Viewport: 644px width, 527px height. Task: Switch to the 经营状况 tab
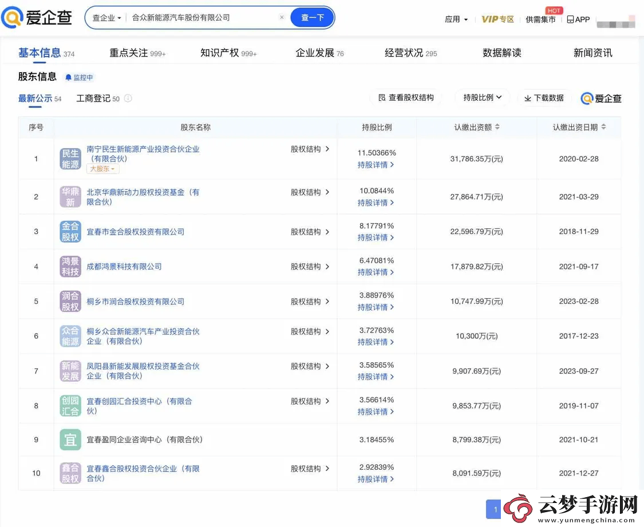pos(410,53)
